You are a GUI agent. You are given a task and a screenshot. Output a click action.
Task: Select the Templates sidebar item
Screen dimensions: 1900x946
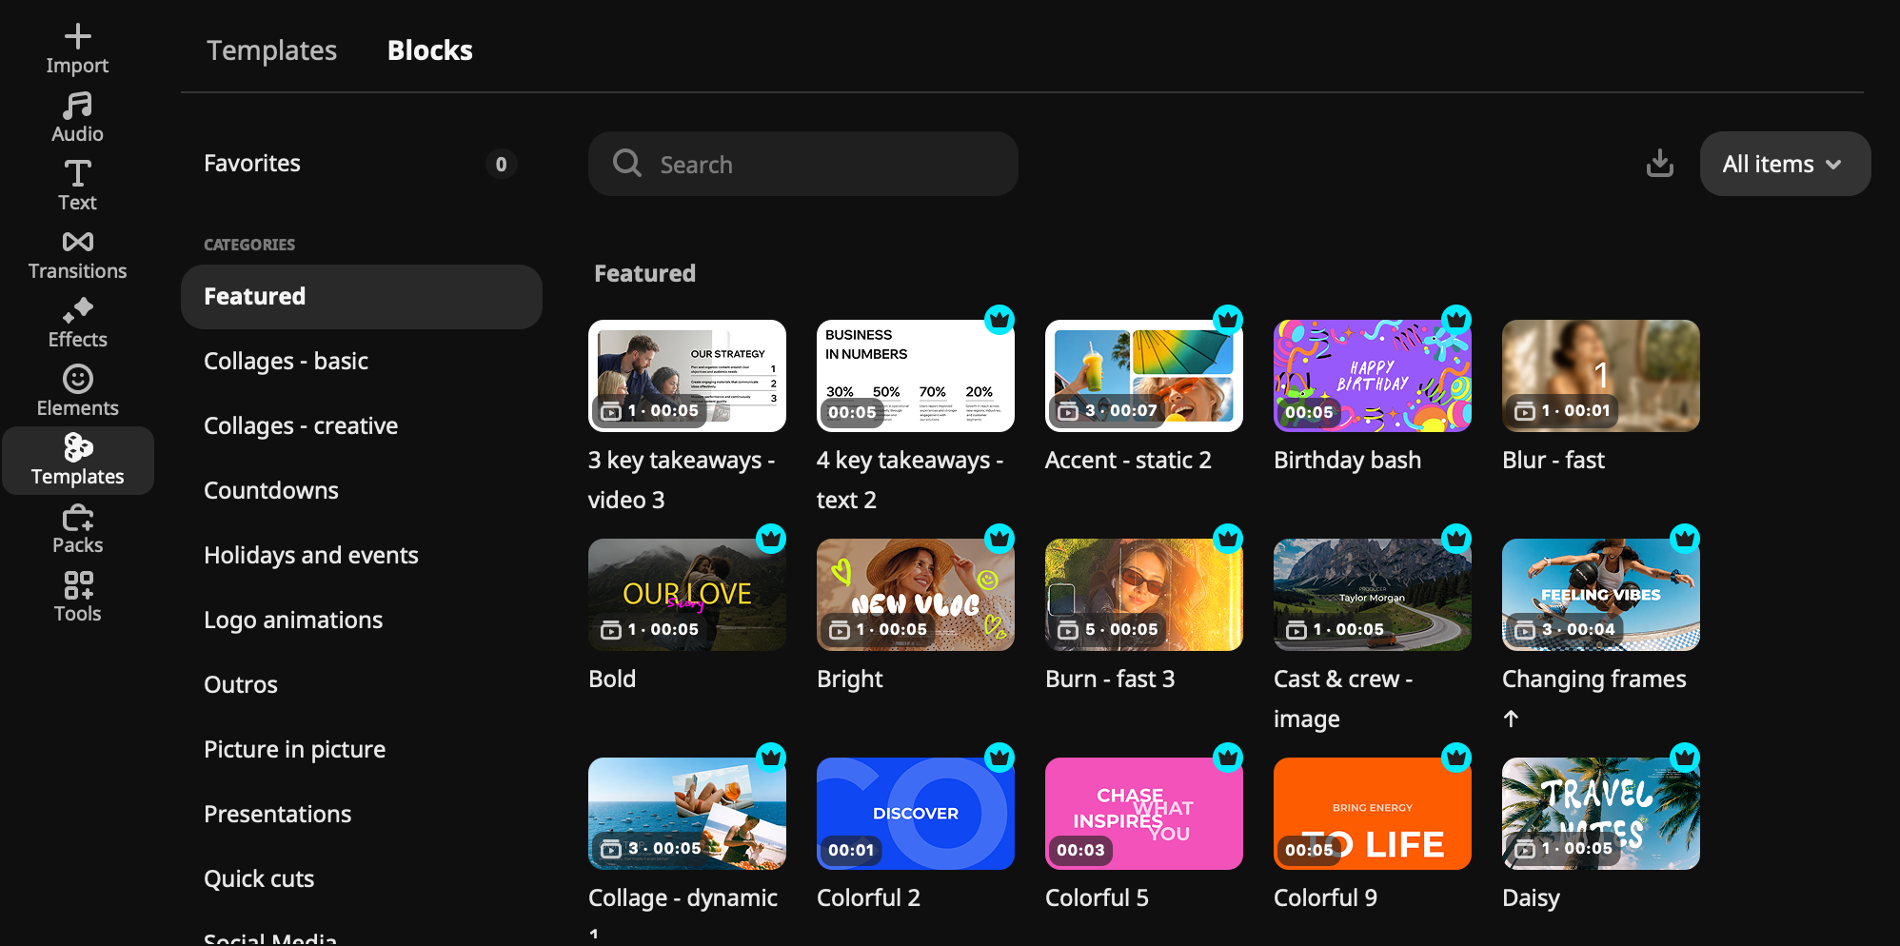click(x=78, y=461)
